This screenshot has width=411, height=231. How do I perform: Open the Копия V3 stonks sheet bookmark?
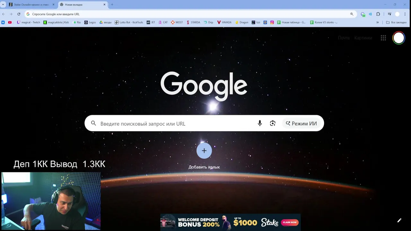tap(324, 22)
